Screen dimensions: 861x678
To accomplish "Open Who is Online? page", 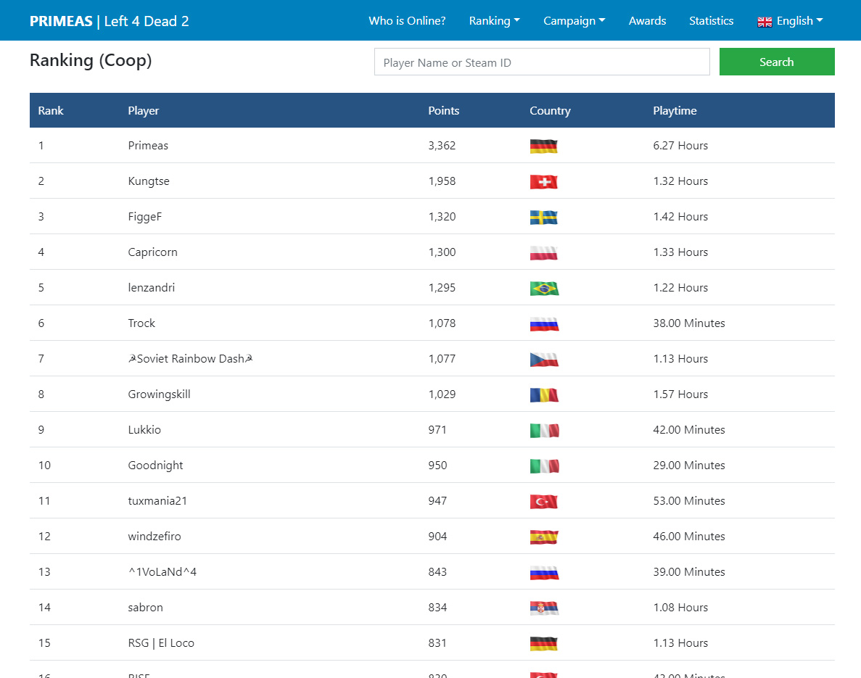I will [x=407, y=21].
